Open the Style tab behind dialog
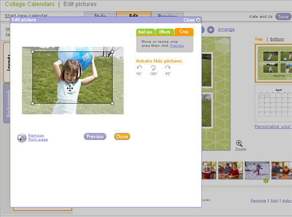This screenshot has height=217, width=292. tap(100, 15)
